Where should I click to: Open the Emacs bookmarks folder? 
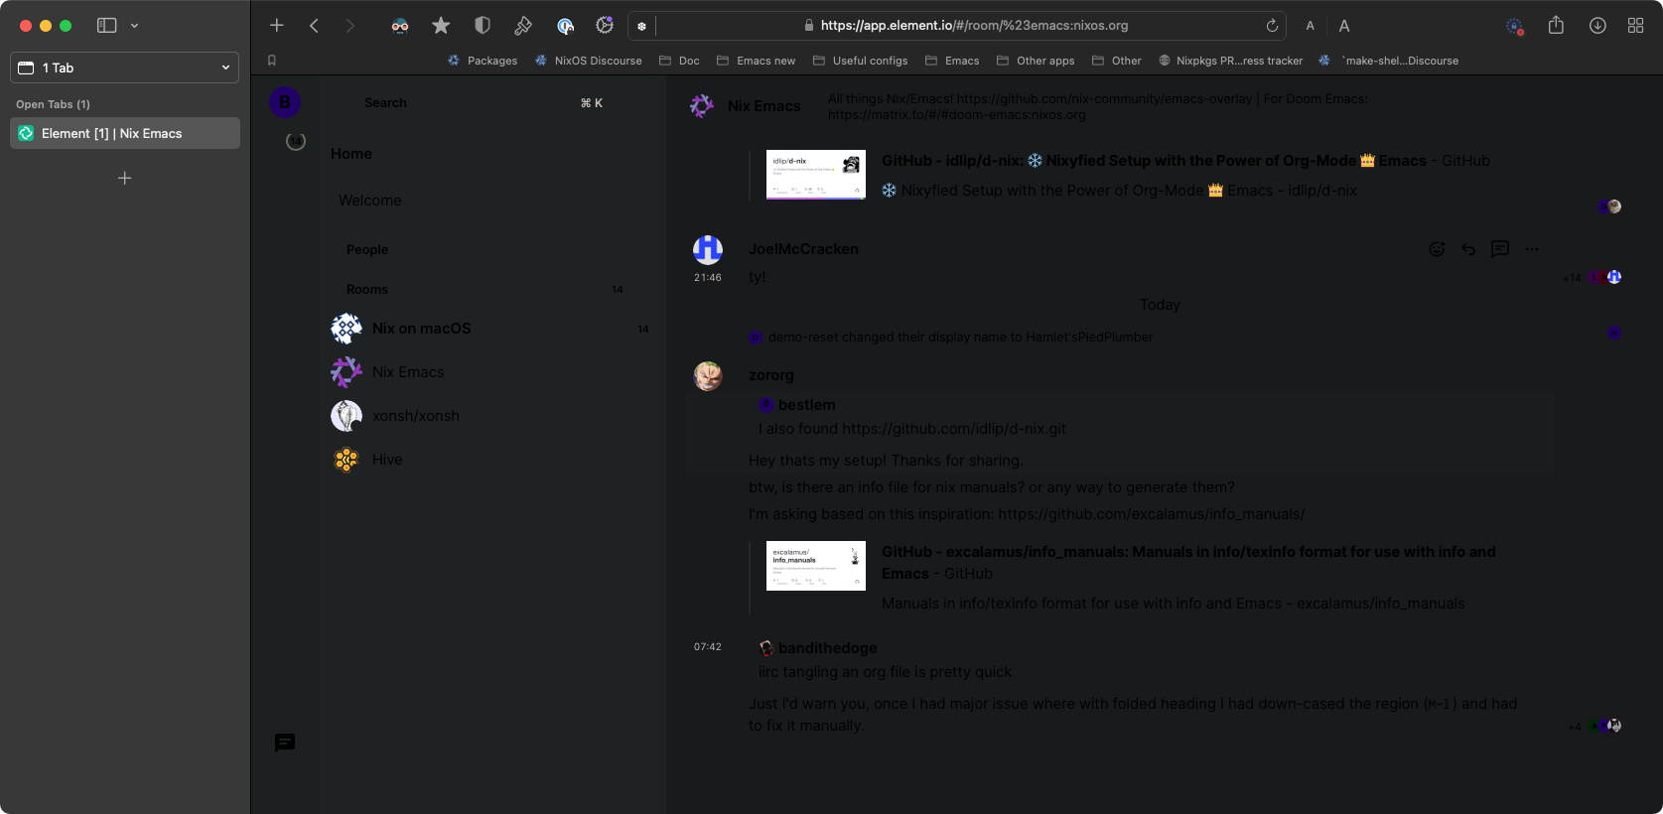952,61
